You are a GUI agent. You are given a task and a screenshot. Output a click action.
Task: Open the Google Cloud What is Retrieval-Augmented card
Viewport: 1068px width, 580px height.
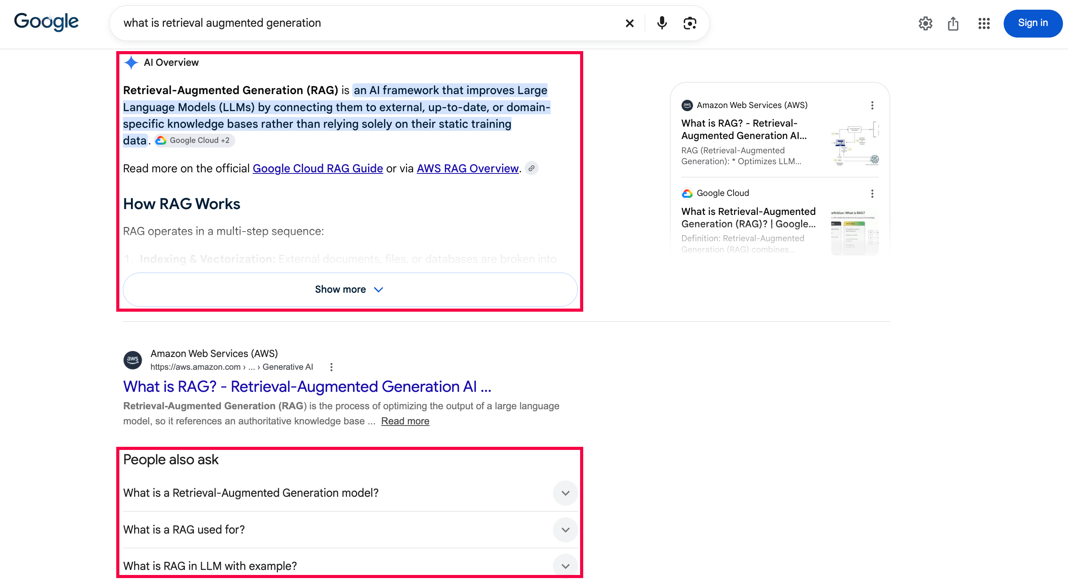[x=748, y=218]
